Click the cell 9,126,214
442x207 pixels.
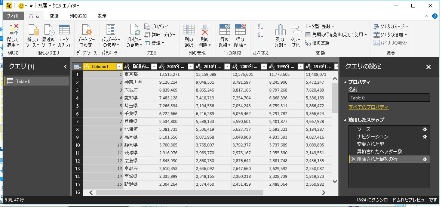coord(176,83)
